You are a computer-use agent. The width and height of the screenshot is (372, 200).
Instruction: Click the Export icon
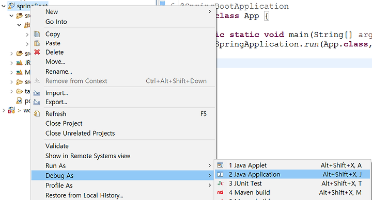coord(37,102)
